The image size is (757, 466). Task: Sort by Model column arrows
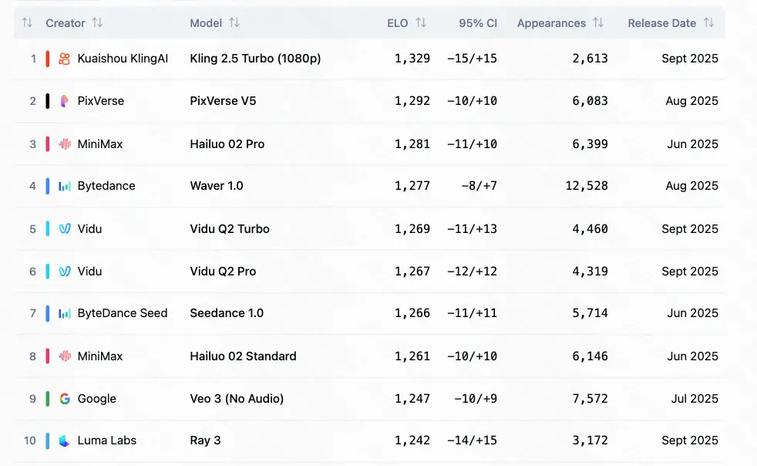(x=234, y=23)
